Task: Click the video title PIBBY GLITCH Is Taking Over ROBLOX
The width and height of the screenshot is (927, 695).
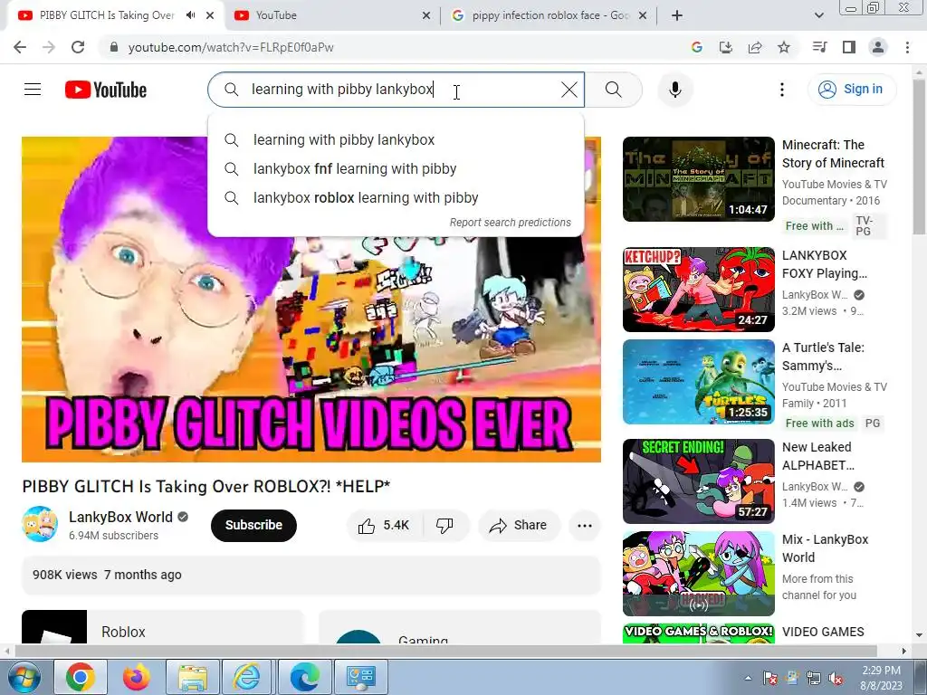Action: (x=206, y=486)
